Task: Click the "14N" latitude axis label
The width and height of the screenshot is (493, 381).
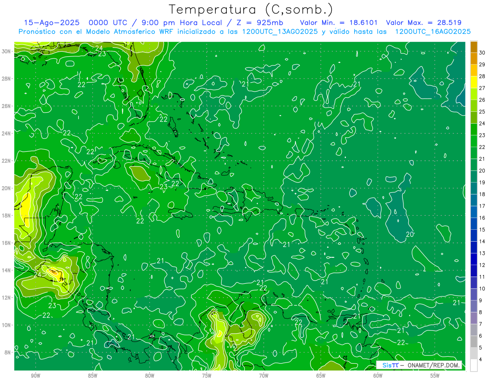Action: (x=7, y=270)
